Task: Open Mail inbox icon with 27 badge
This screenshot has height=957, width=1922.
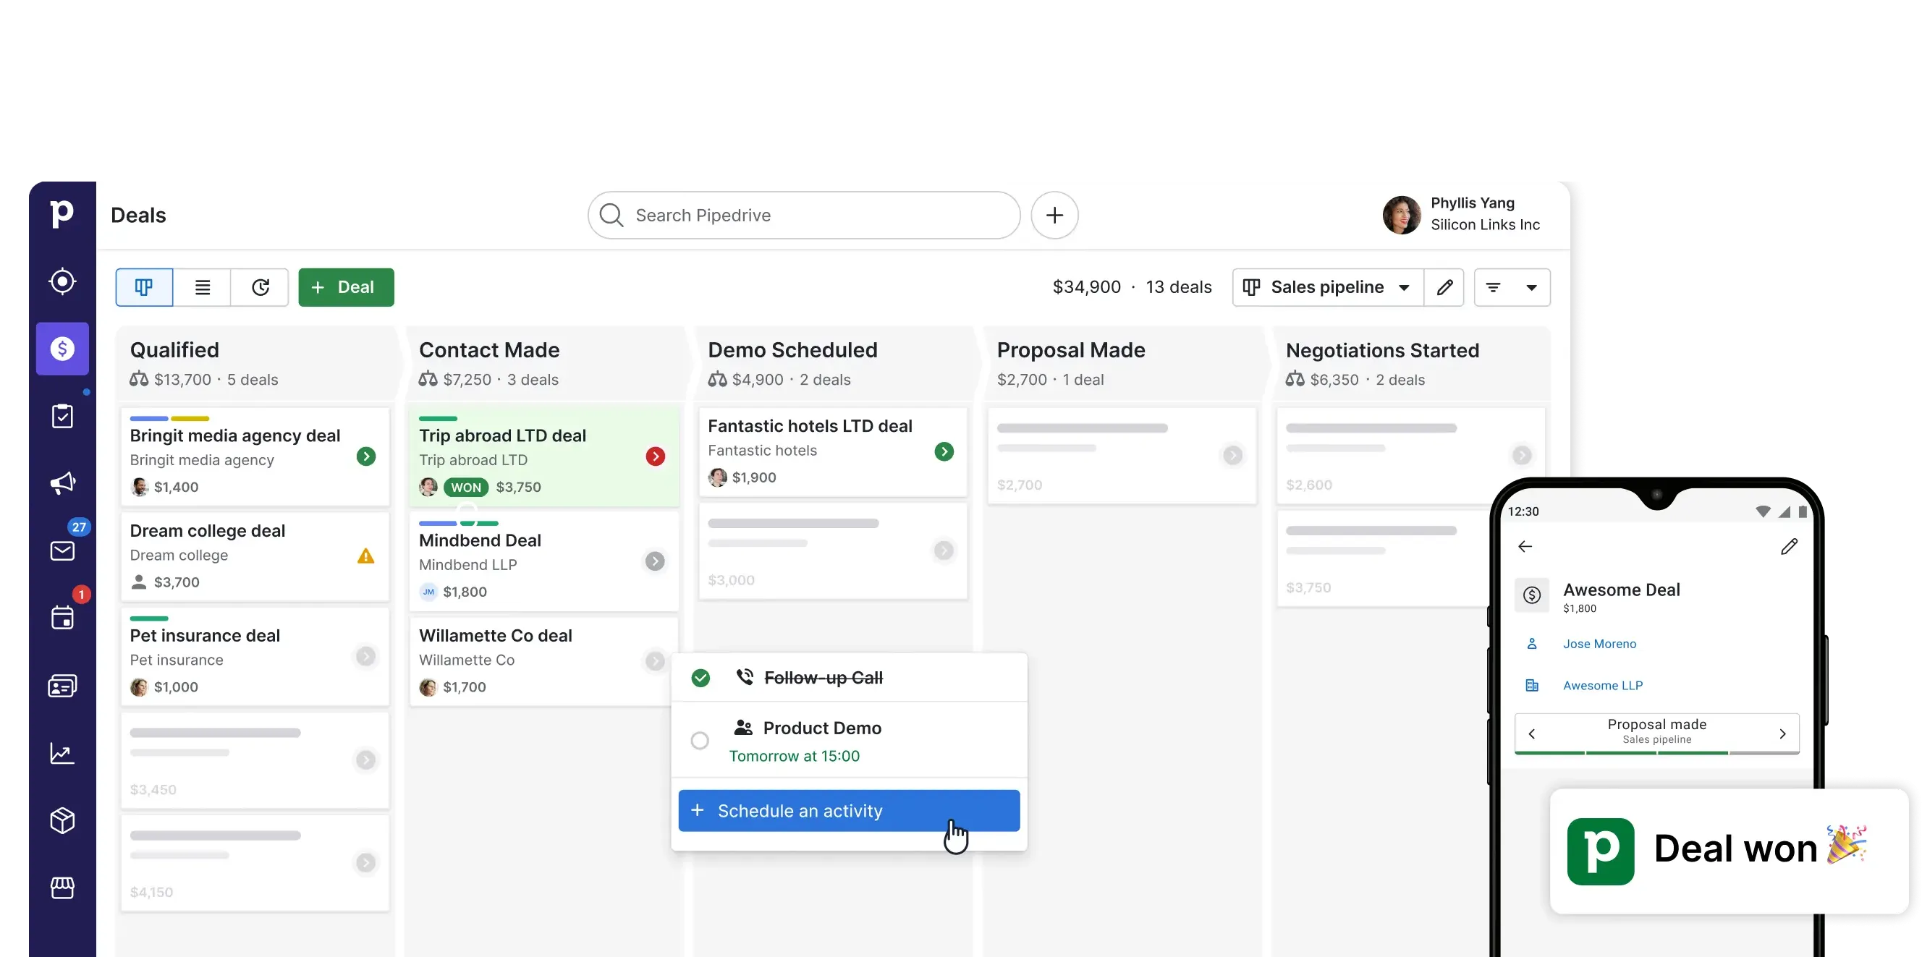Action: tap(62, 550)
